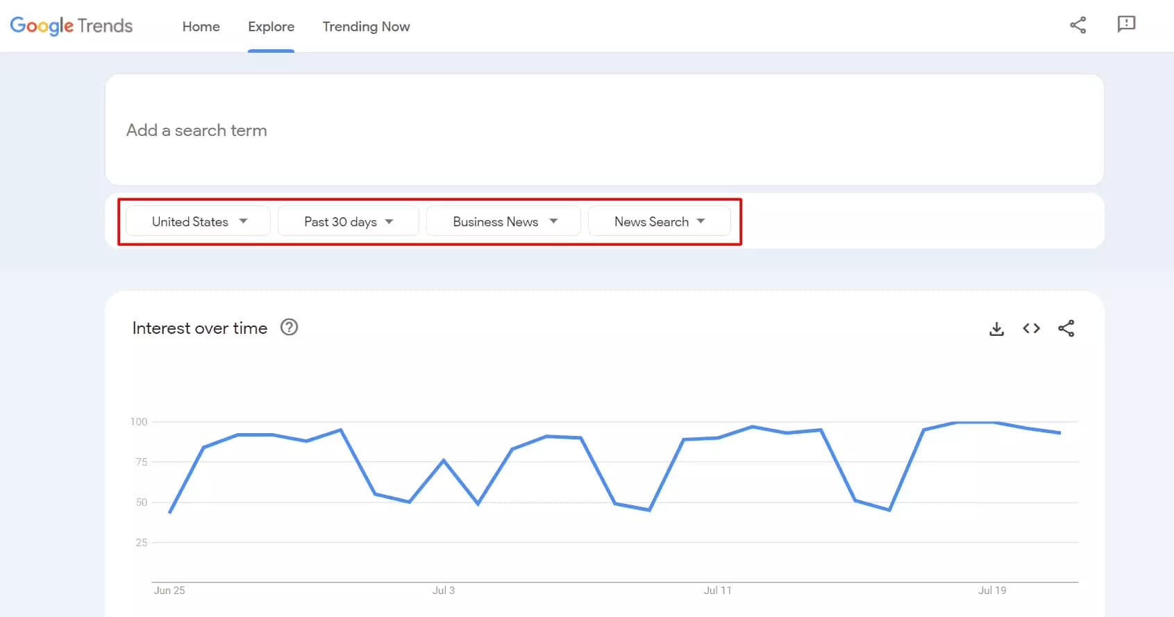The image size is (1174, 617).
Task: Open the send feedback icon
Action: point(1126,24)
